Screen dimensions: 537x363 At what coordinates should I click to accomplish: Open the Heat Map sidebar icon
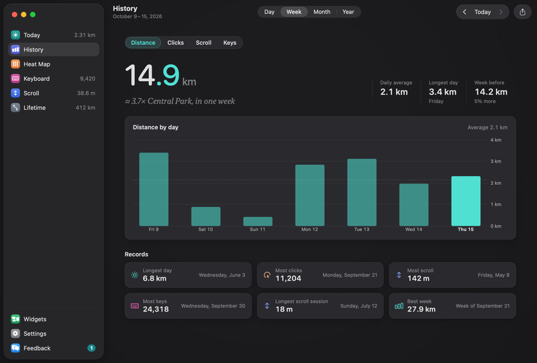click(x=15, y=64)
